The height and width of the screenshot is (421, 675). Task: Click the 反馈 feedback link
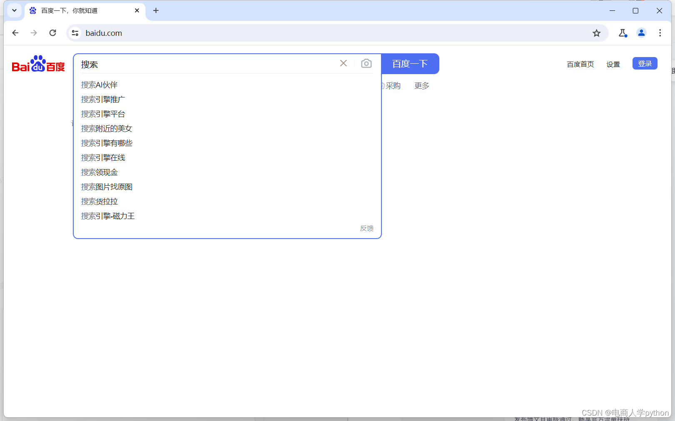click(367, 228)
